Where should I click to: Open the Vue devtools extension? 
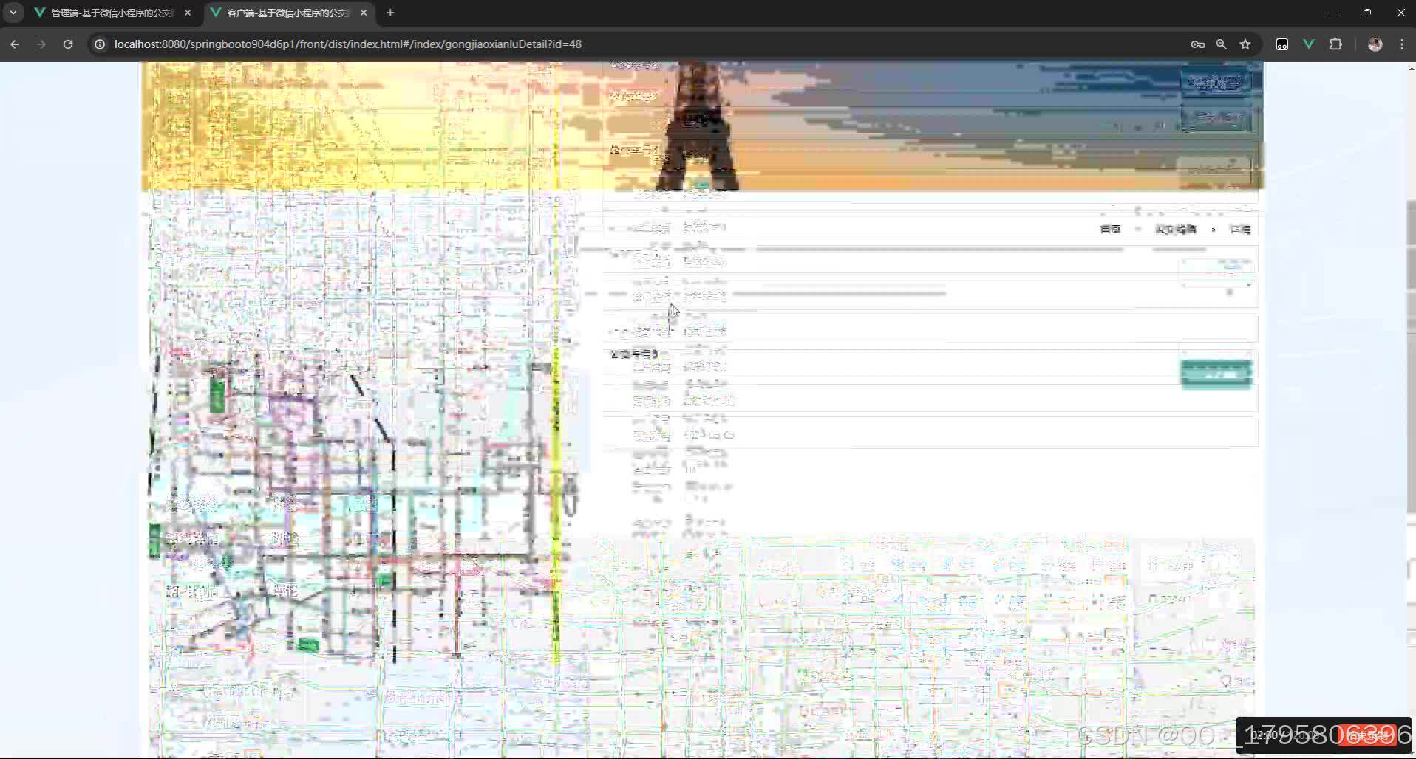[x=1309, y=44]
